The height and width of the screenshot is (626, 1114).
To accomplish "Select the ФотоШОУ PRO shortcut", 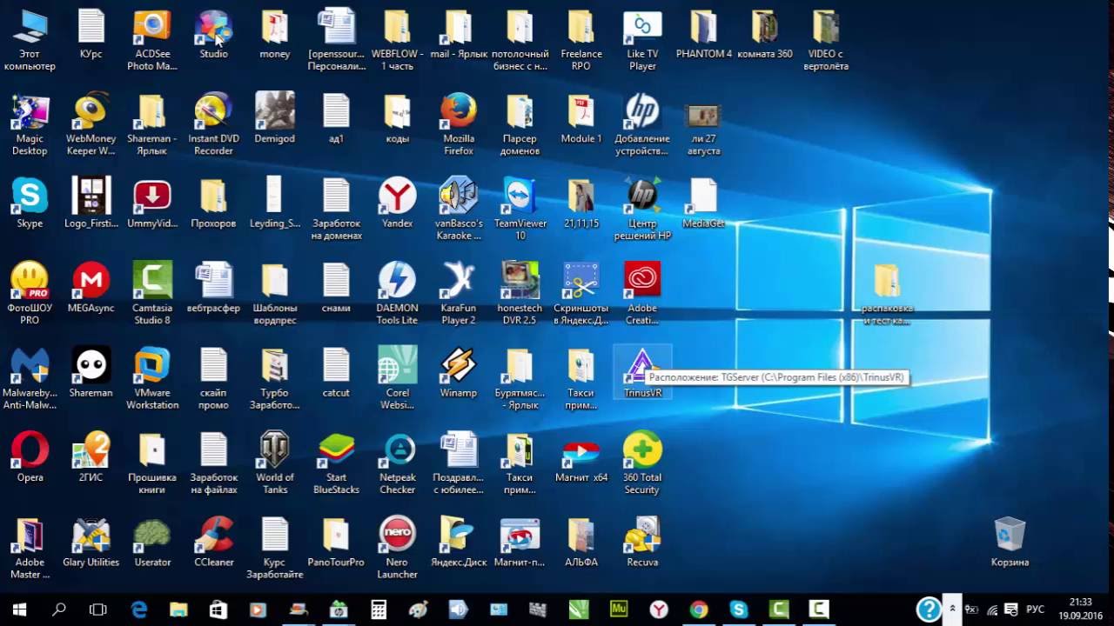I will click(x=30, y=294).
